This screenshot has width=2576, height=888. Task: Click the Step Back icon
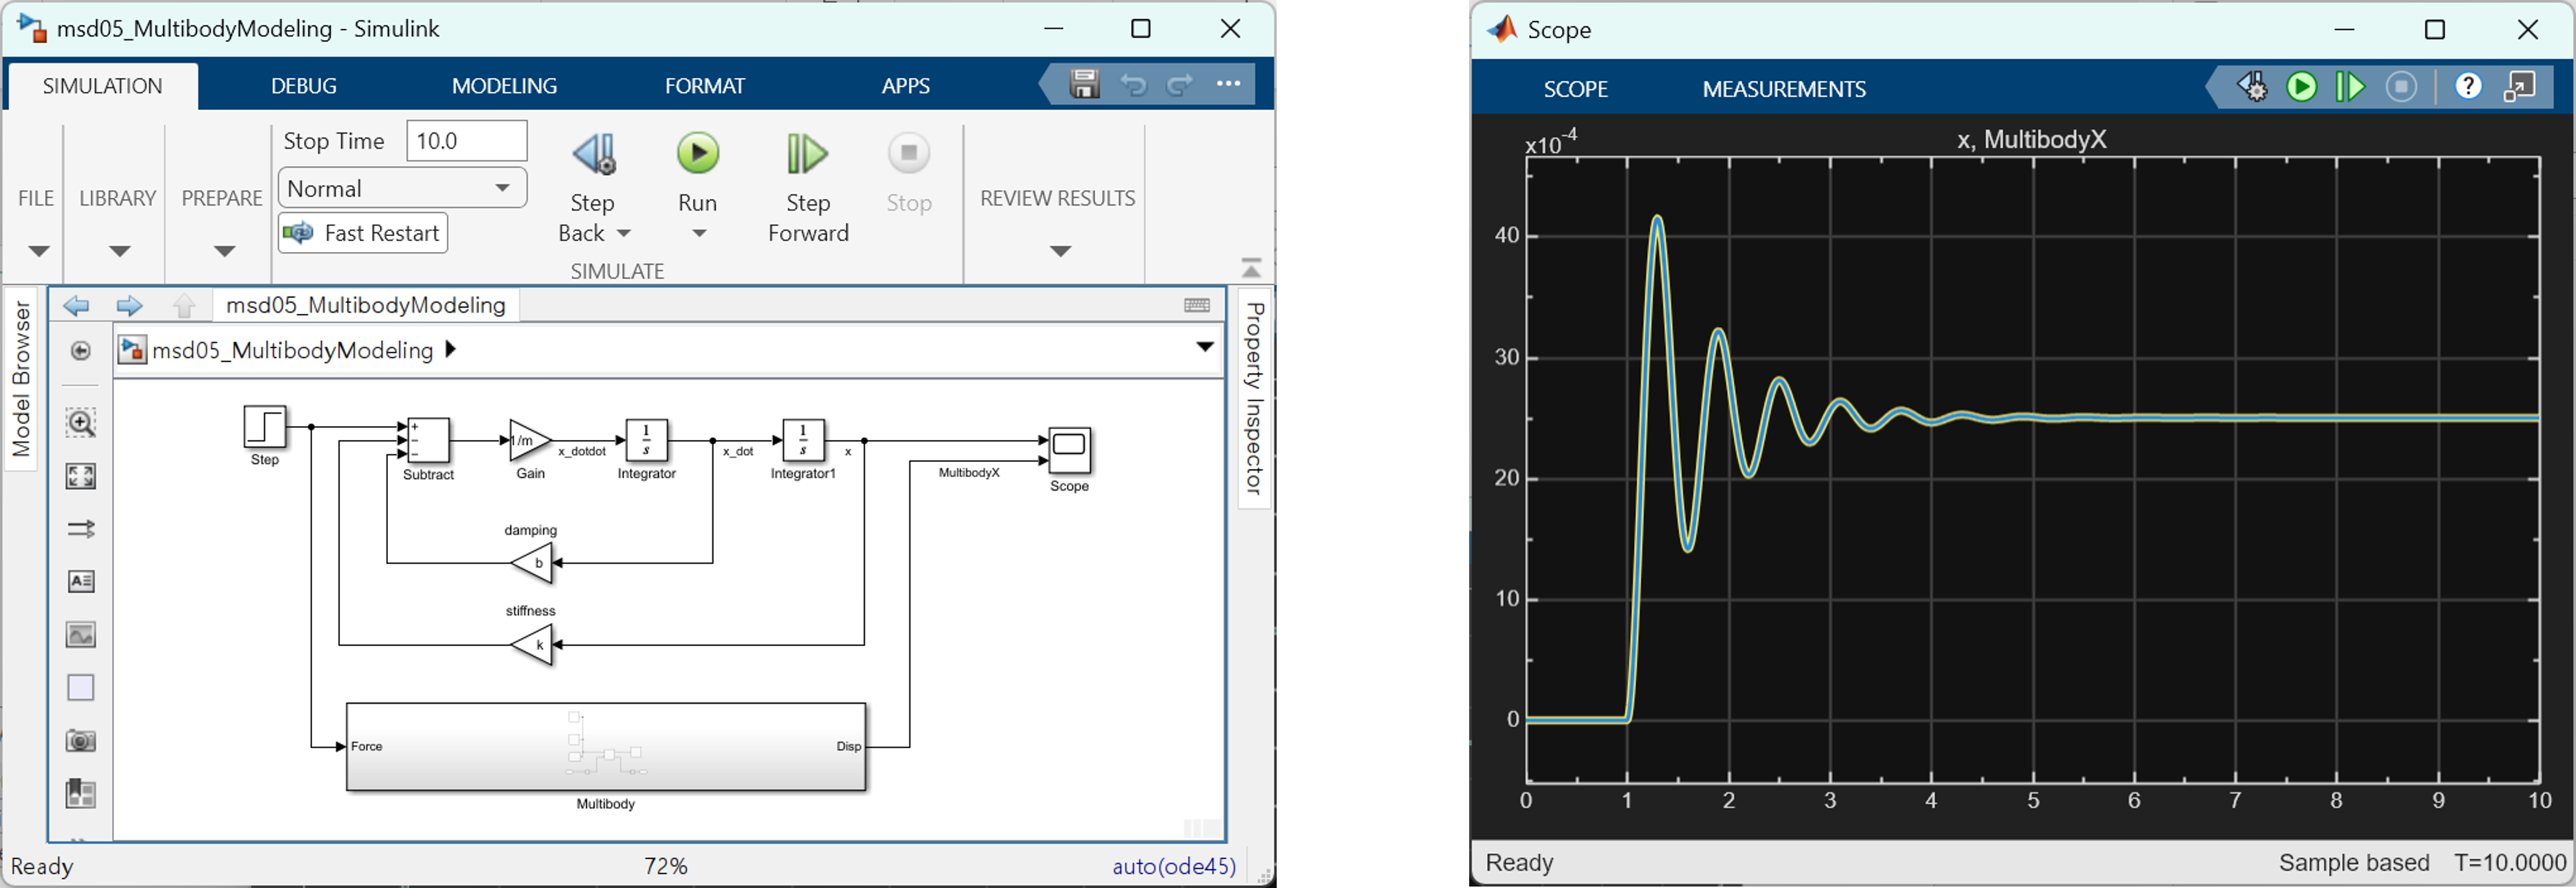coord(594,154)
